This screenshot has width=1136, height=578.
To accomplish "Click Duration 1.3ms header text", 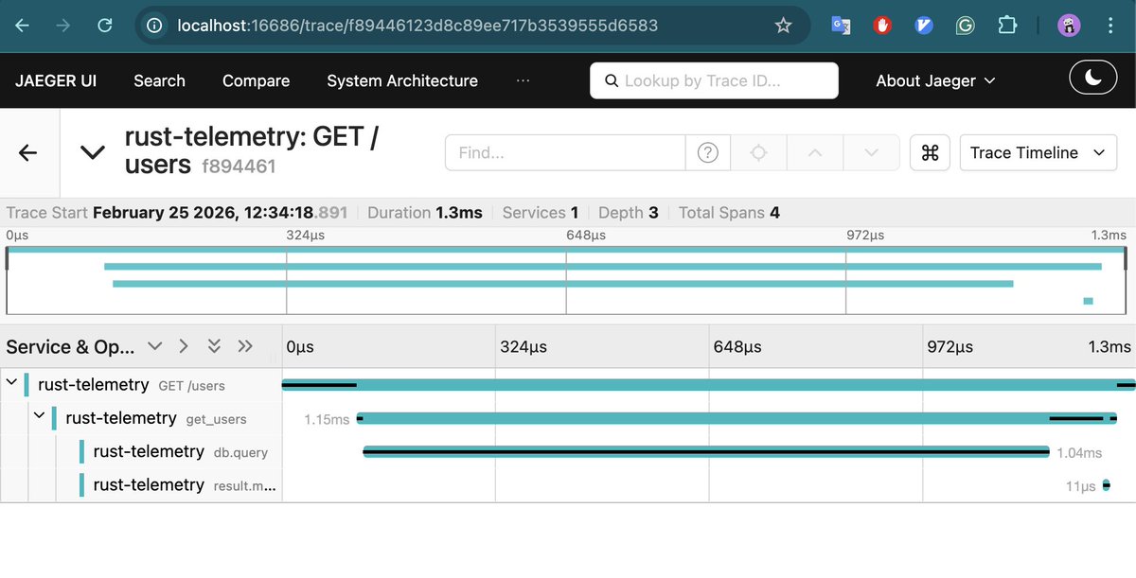I will [424, 213].
